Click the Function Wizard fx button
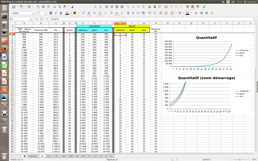 point(37,19)
